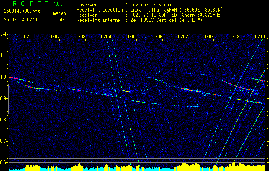
Task: Click the 0708 time marker
Action: pyautogui.click(x=209, y=37)
